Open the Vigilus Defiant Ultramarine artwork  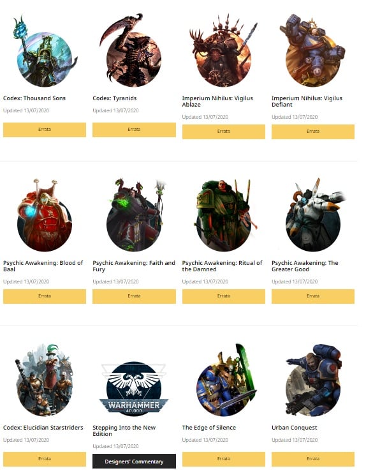tap(312, 50)
